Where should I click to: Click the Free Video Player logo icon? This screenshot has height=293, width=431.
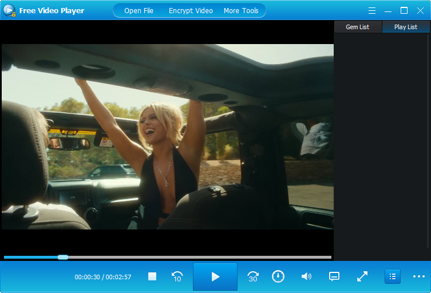(x=9, y=10)
